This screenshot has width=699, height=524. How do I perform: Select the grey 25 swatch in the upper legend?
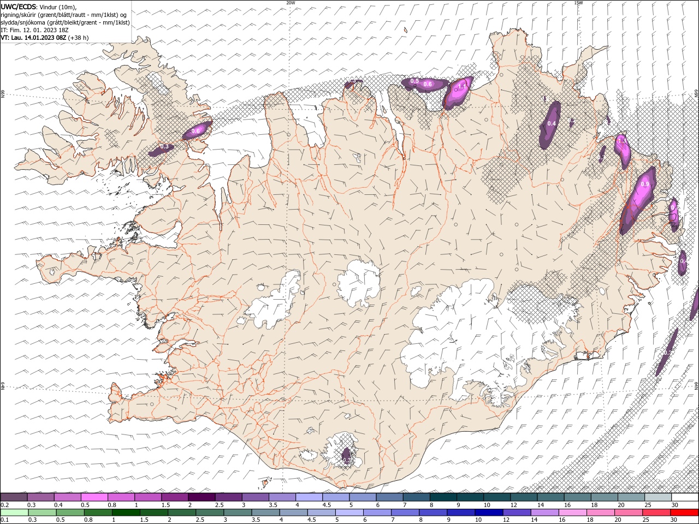point(659,497)
